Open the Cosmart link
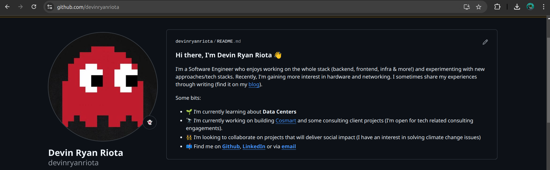550x170 pixels. (x=286, y=121)
